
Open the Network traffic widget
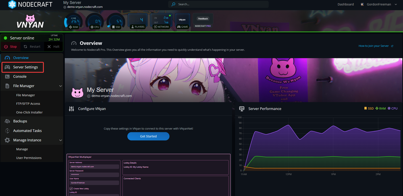click(161, 21)
